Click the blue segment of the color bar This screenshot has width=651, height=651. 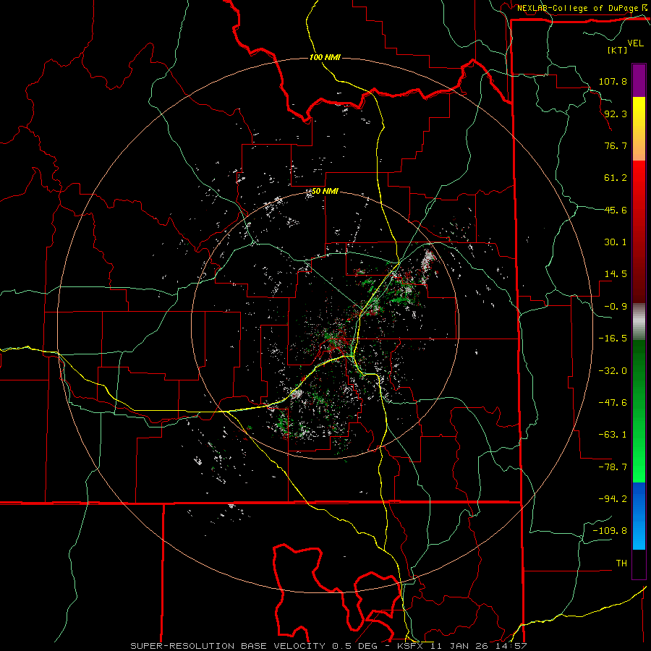click(639, 516)
